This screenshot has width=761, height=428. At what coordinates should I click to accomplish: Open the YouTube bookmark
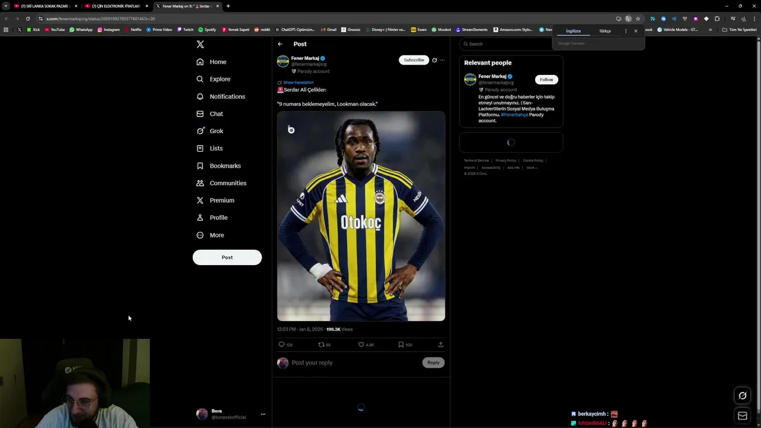(55, 30)
